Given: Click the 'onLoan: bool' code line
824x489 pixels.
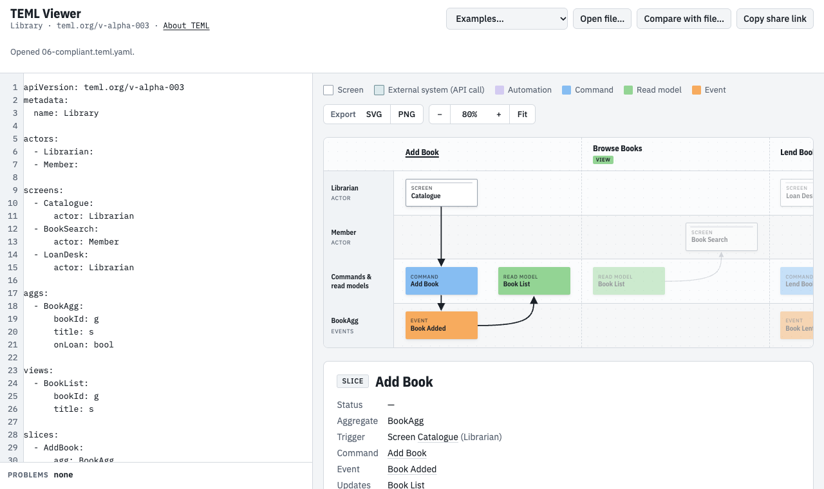Looking at the screenshot, I should tap(84, 344).
